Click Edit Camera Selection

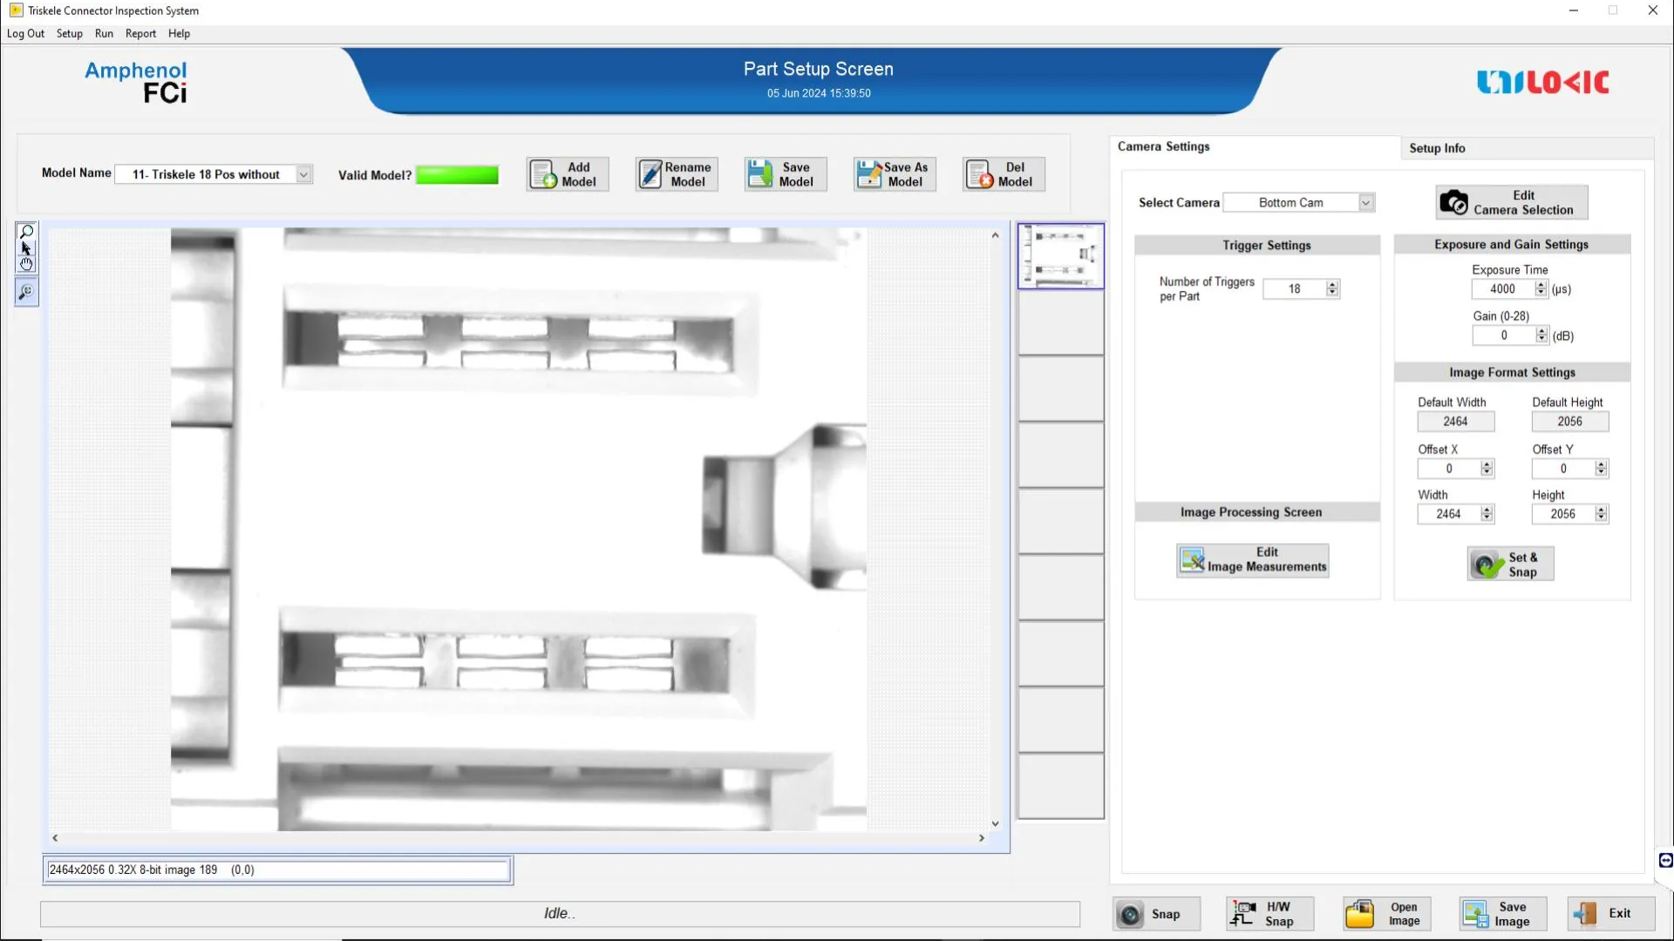coord(1511,202)
